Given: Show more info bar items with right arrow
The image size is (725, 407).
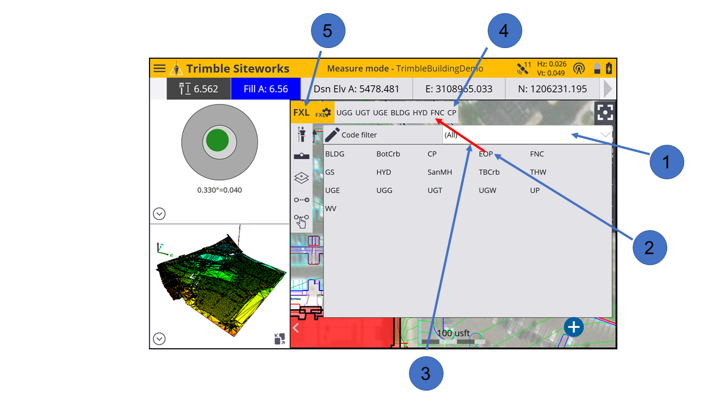Looking at the screenshot, I should coord(608,89).
